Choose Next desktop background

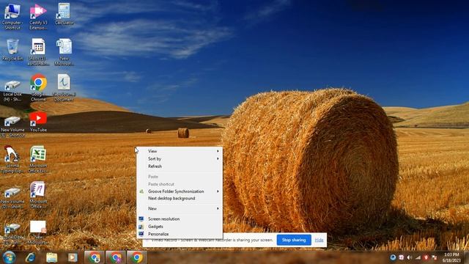[180, 198]
